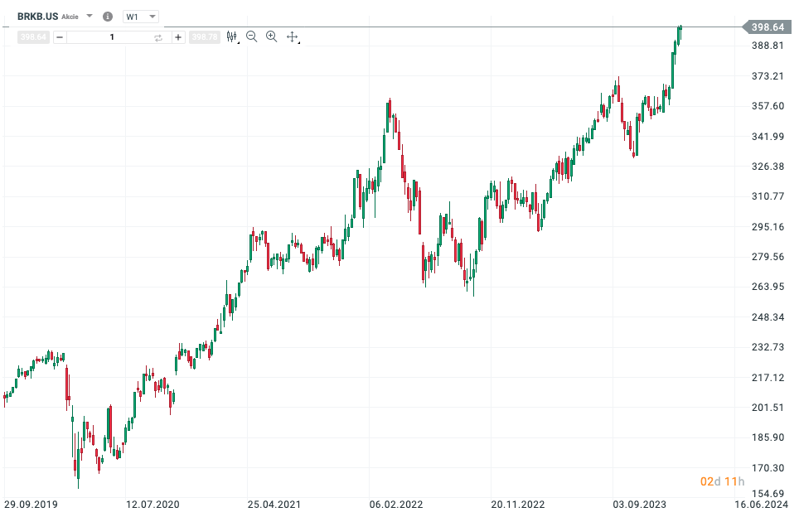Click the BRKB.US symbol name
799x517 pixels.
coord(37,17)
